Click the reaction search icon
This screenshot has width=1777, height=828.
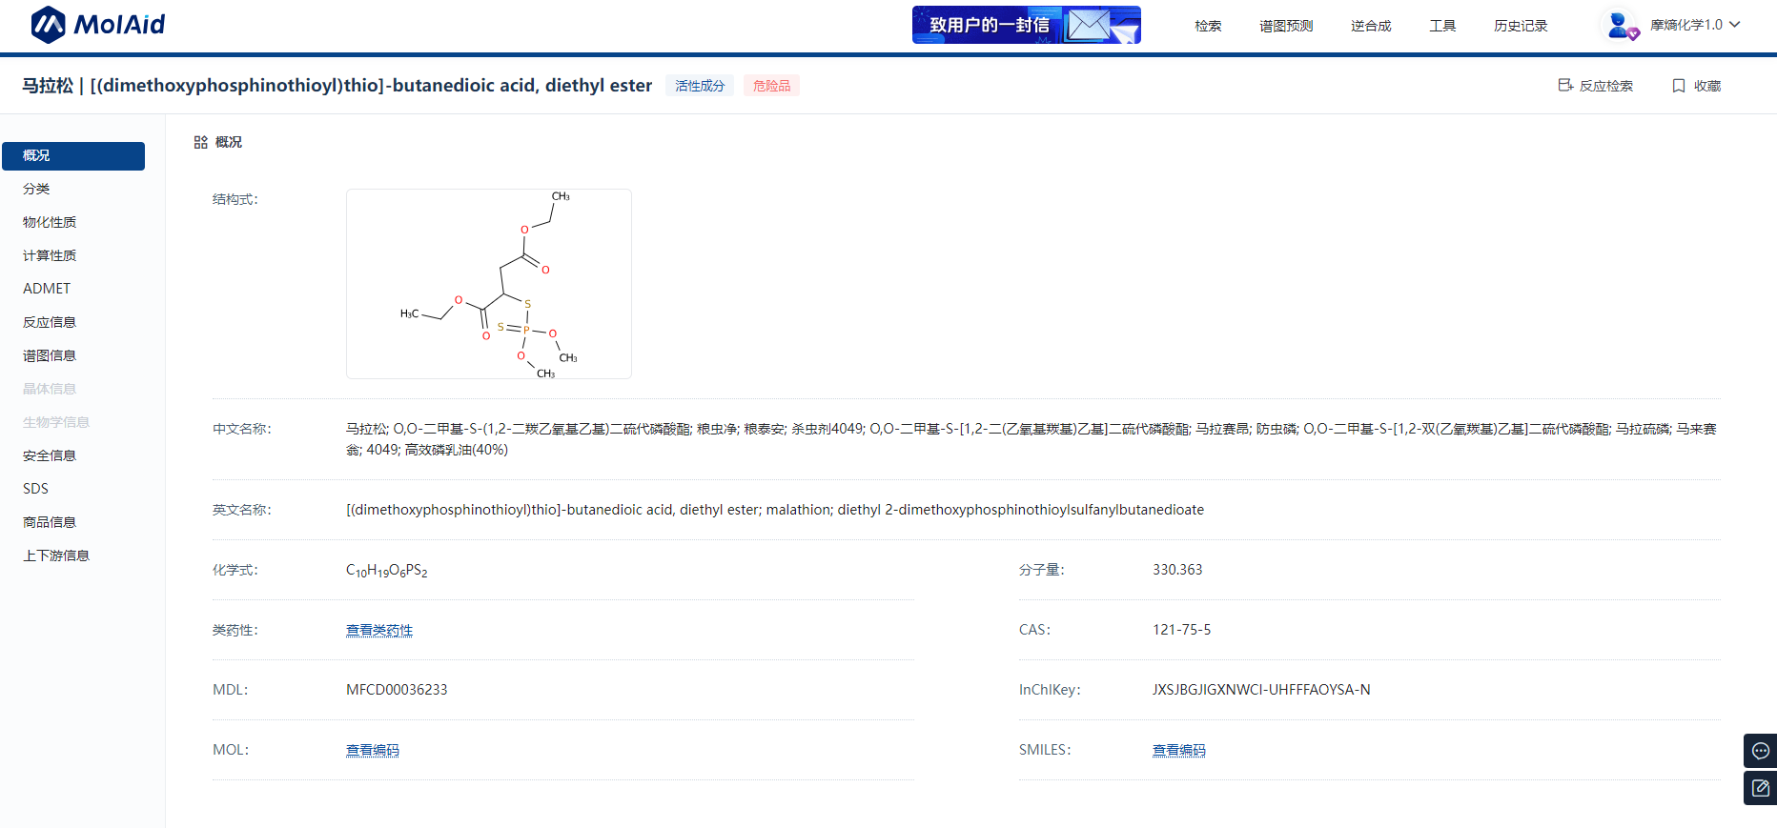[x=1565, y=86]
